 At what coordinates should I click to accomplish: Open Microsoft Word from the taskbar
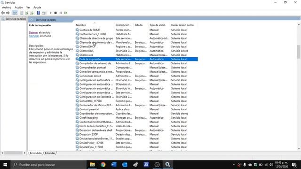pyautogui.click(x=114, y=165)
